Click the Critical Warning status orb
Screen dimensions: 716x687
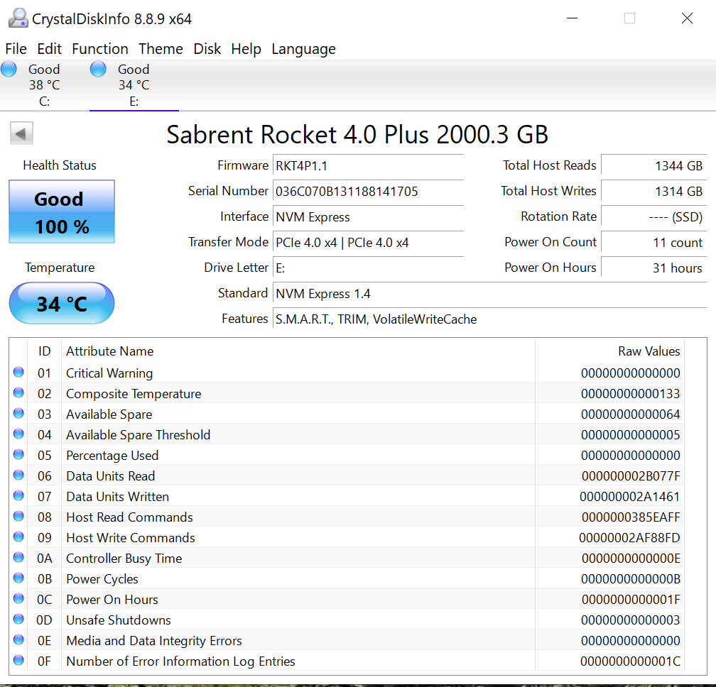18,373
